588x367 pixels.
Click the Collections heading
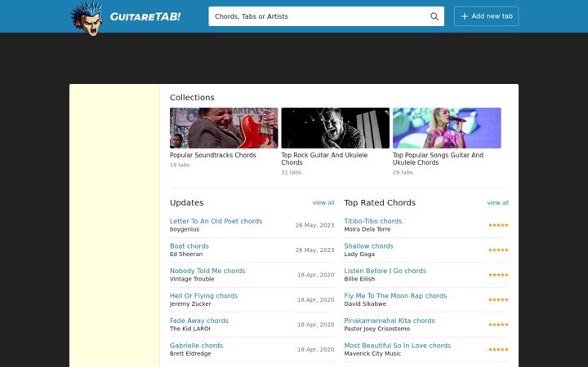[192, 97]
